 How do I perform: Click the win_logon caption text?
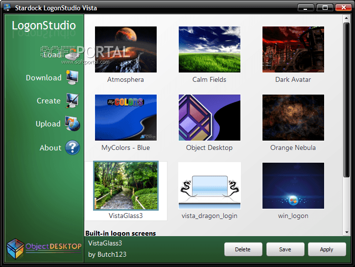293,216
